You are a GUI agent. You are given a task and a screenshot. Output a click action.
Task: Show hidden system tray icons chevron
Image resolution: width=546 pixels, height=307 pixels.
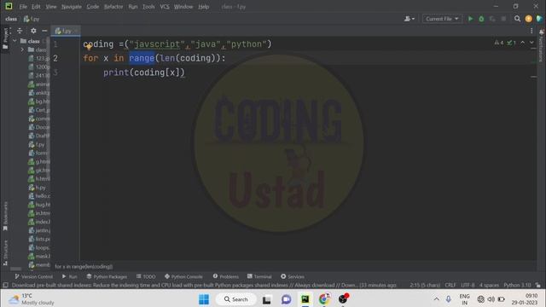click(436, 299)
